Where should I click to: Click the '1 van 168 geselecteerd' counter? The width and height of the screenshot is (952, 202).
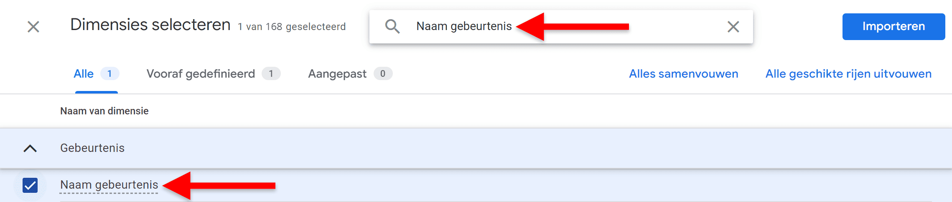click(x=292, y=27)
